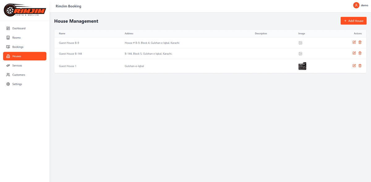
Task: Switch to Customers in sidebar
Action: 19,75
